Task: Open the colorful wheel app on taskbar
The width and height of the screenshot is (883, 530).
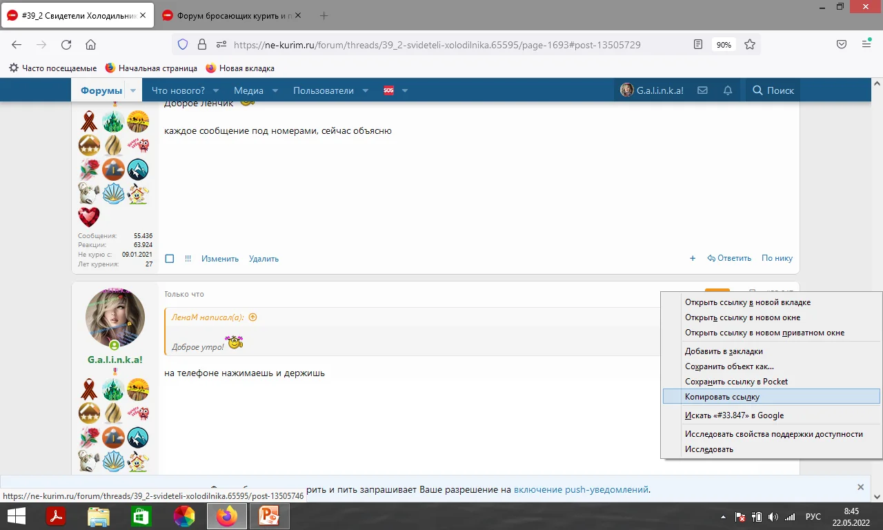Action: coord(183,516)
